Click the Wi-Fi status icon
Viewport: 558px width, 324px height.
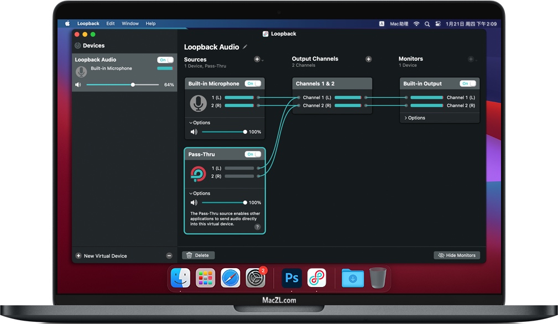point(416,24)
